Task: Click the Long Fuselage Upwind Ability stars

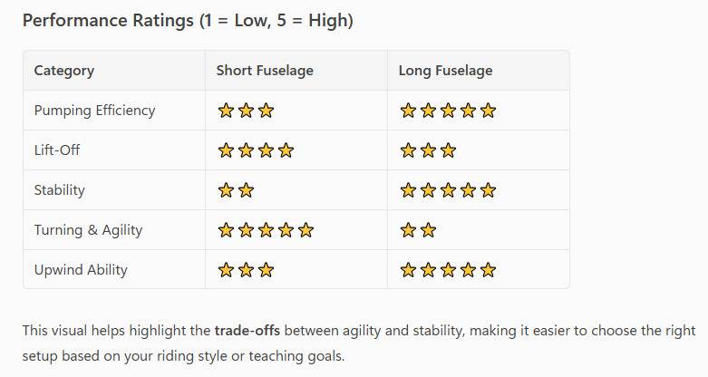Action: pyautogui.click(x=448, y=270)
